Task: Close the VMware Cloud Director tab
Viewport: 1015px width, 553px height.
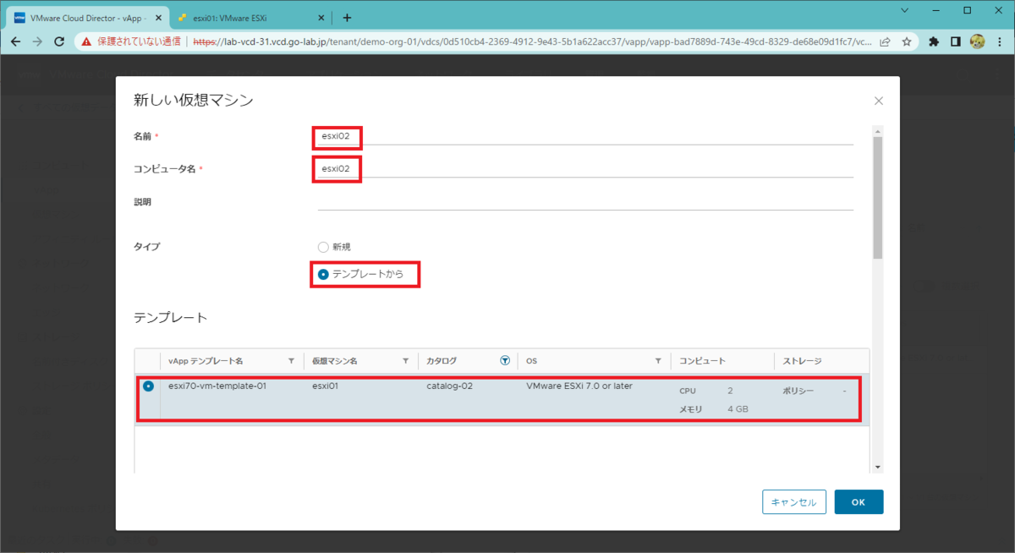Action: [158, 17]
